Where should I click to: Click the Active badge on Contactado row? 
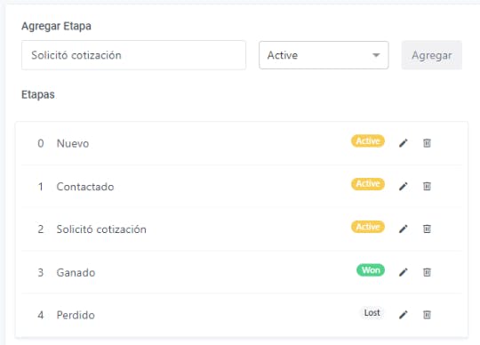pos(368,184)
